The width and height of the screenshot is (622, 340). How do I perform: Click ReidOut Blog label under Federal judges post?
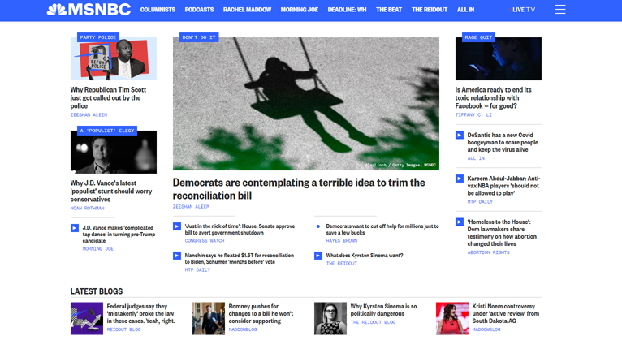[123, 329]
